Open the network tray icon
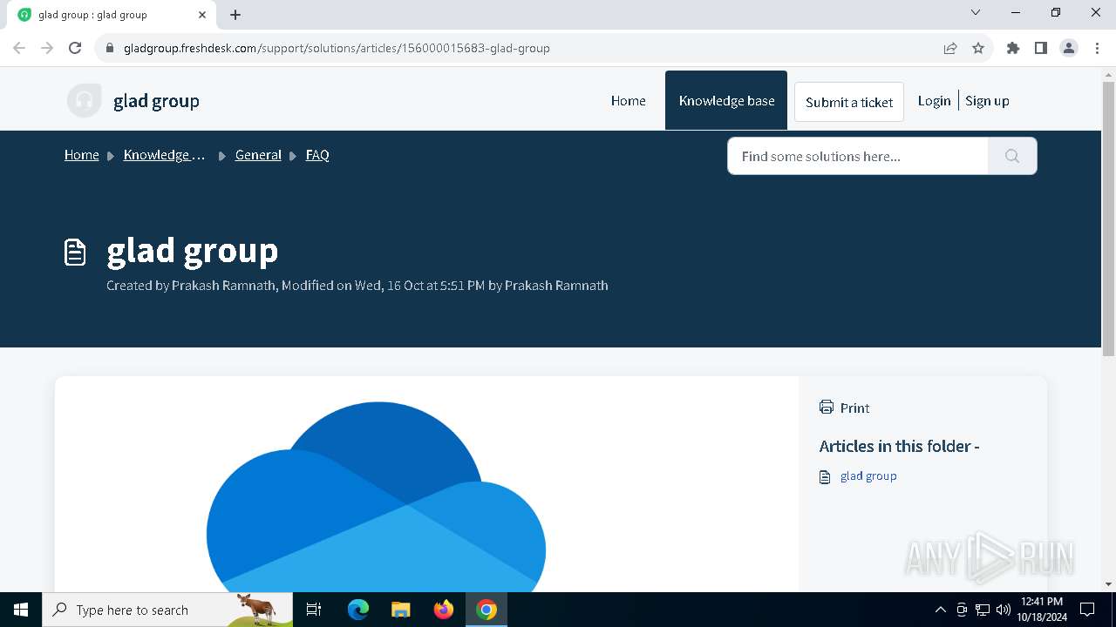Image resolution: width=1116 pixels, height=627 pixels. tap(983, 610)
